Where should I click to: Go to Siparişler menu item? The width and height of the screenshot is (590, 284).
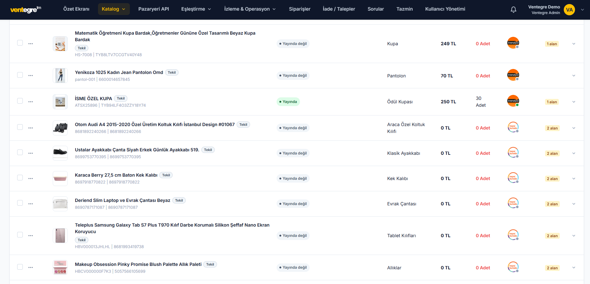[300, 9]
